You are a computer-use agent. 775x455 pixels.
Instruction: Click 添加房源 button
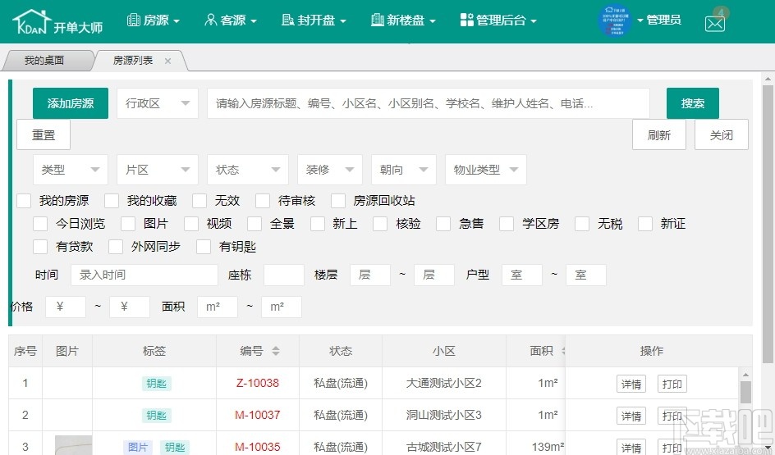70,103
